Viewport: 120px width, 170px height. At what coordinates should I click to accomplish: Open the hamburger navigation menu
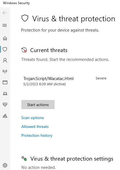point(5,25)
